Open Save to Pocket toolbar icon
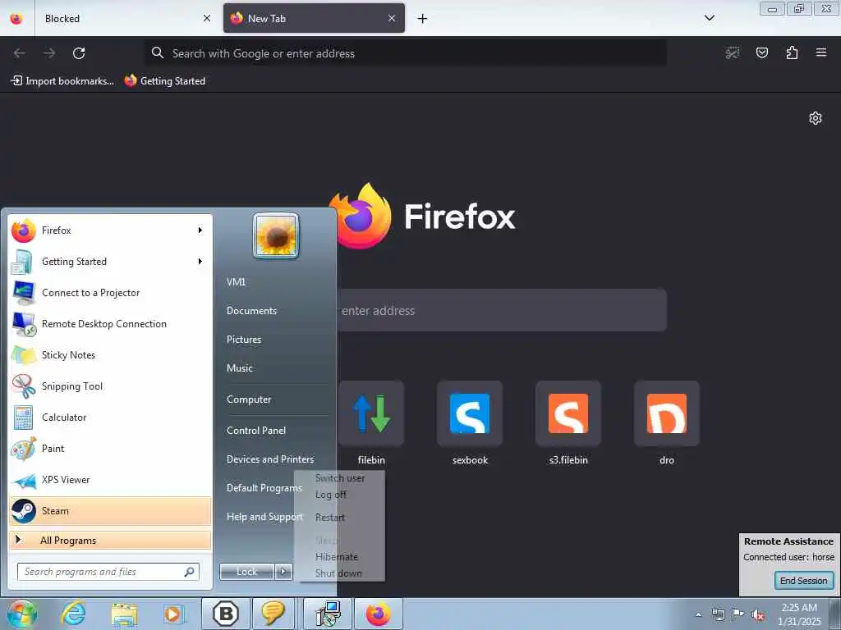841x630 pixels. tap(762, 52)
